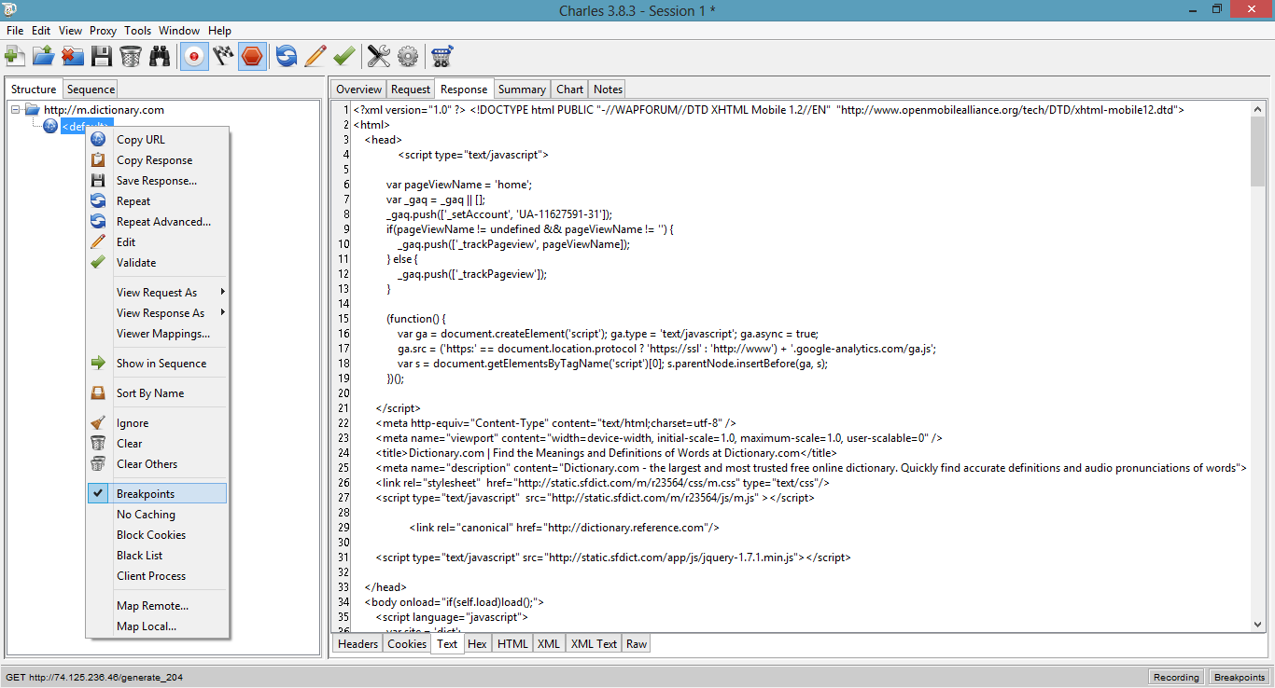Click the Breakpoints status bar button
Screen dimensions: 1275x688
point(1240,678)
